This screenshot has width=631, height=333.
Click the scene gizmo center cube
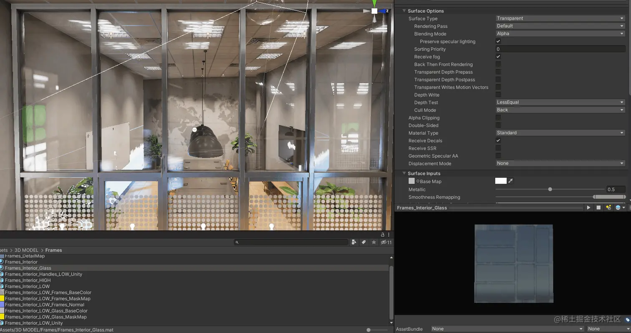coord(374,11)
